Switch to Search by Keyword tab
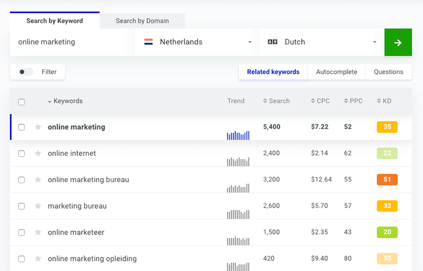The height and width of the screenshot is (271, 423). point(55,21)
